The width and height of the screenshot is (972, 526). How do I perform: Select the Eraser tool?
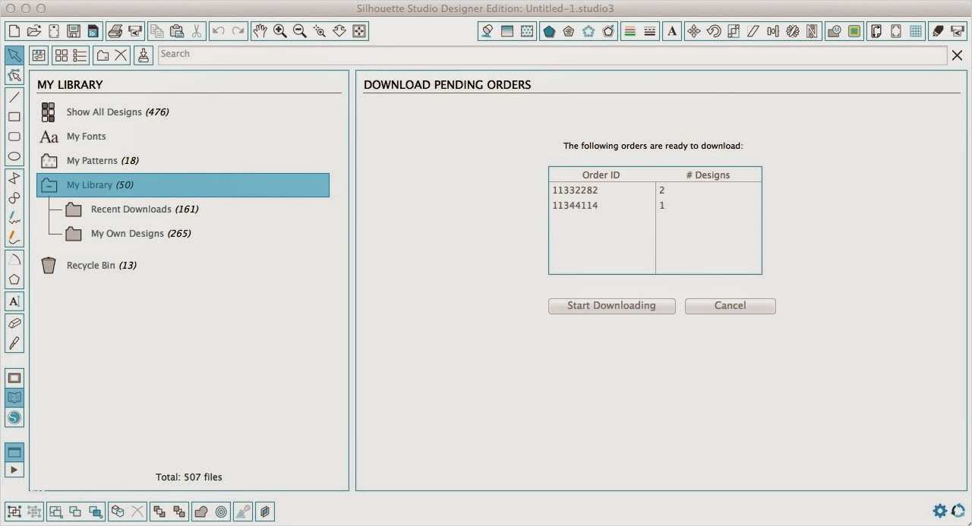[14, 323]
